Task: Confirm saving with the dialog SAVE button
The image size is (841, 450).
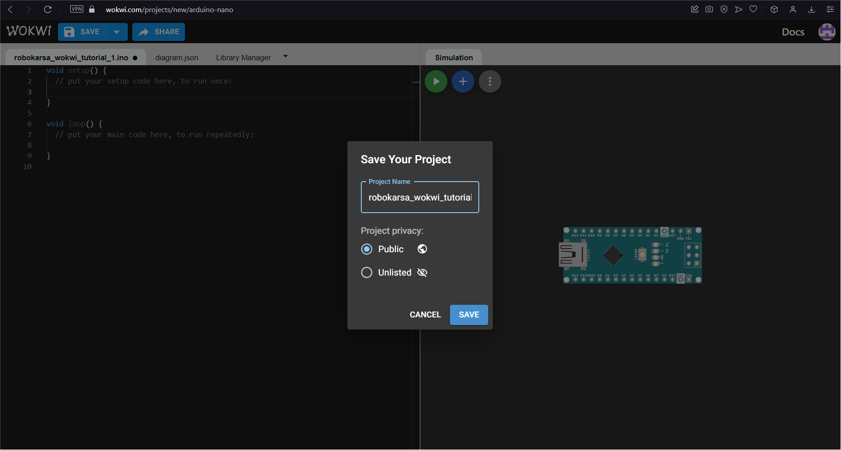Action: [469, 315]
